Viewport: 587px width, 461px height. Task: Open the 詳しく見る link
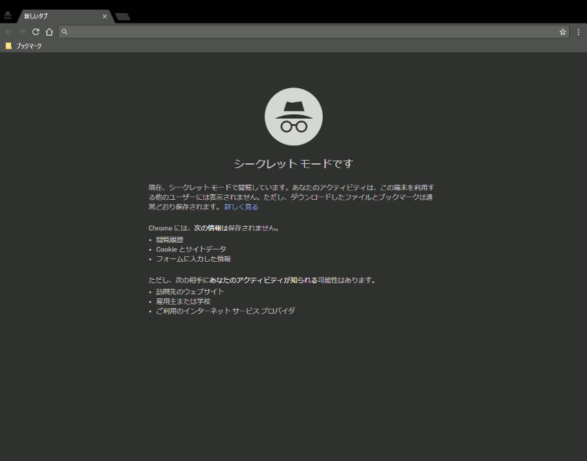(241, 207)
